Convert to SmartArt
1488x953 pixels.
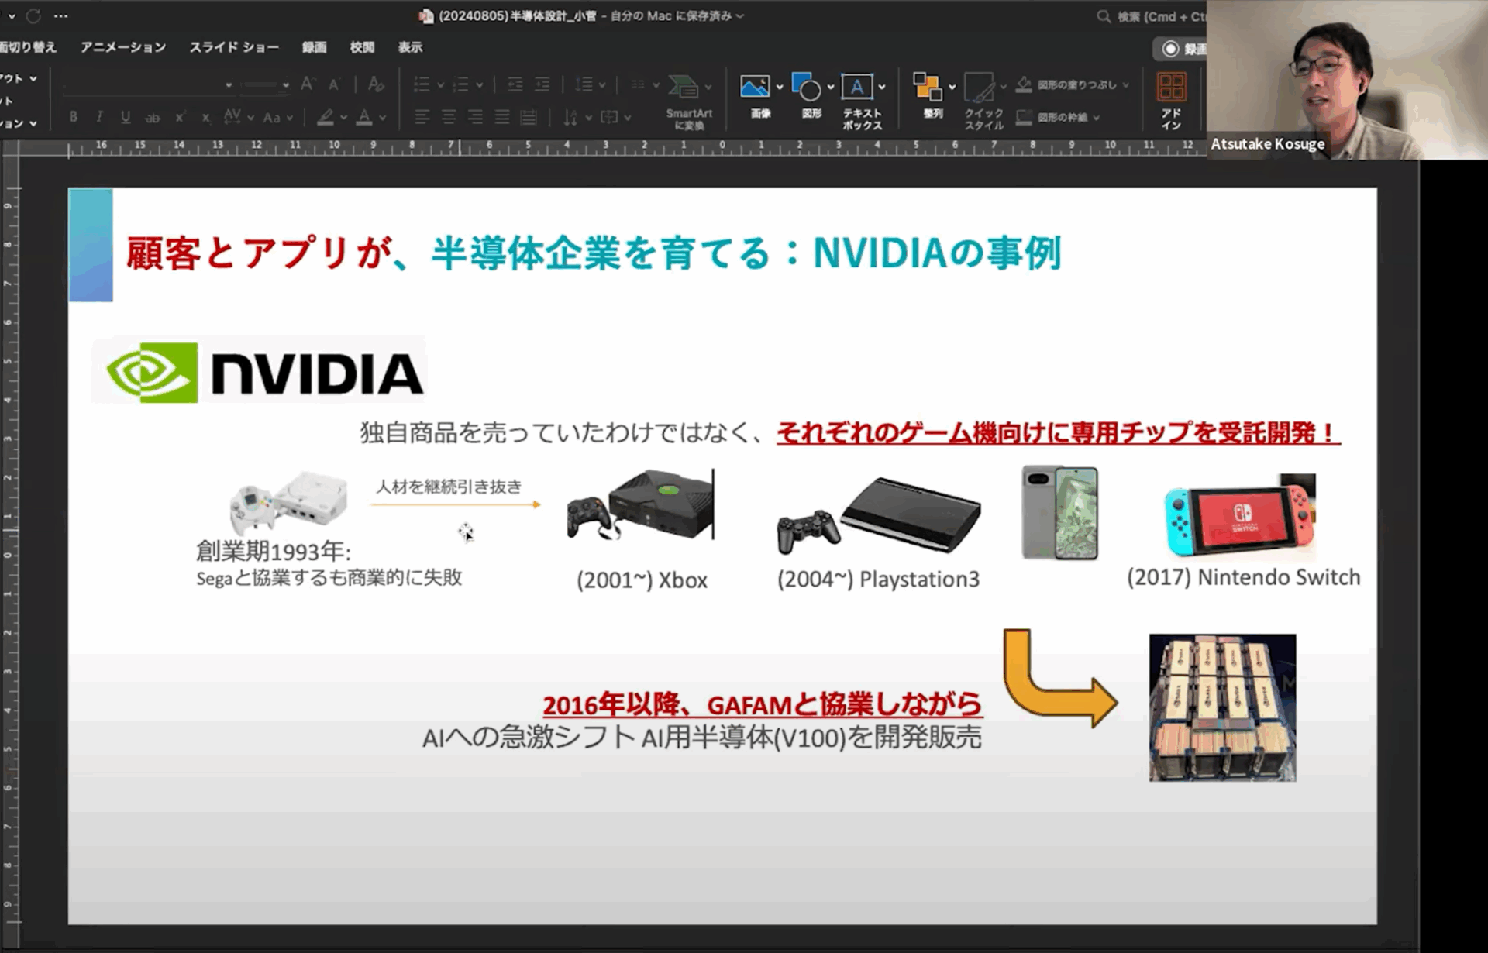(688, 101)
